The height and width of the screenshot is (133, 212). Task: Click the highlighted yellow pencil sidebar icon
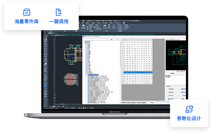pyautogui.click(x=45, y=84)
